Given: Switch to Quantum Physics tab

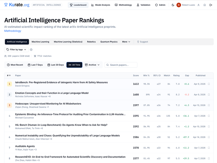Looking at the screenshot, I should (109, 42).
